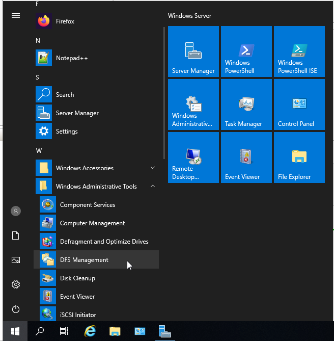
Task: Open Disk Cleanup
Action: pos(96,278)
